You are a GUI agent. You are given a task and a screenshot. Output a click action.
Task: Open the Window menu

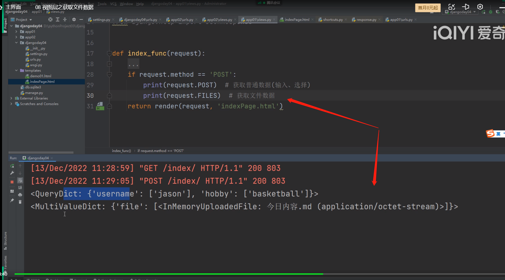point(126,4)
